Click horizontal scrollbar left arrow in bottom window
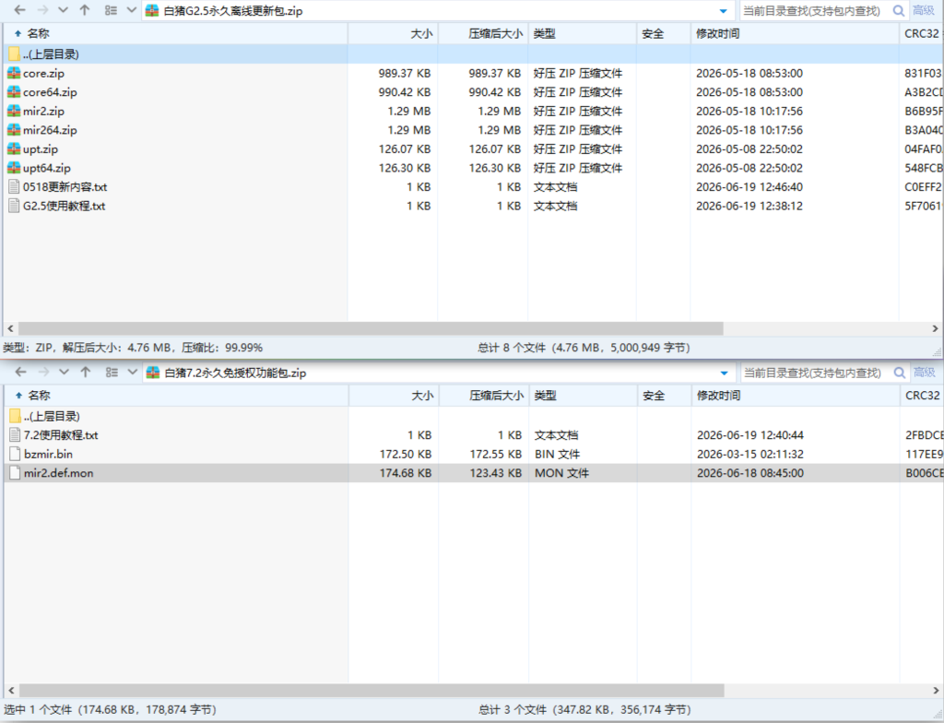 (x=11, y=690)
